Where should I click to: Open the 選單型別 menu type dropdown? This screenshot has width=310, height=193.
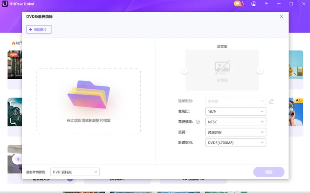pyautogui.click(x=236, y=101)
